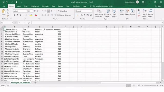Click zoom in plus button
164x92 pixels.
click(x=158, y=85)
